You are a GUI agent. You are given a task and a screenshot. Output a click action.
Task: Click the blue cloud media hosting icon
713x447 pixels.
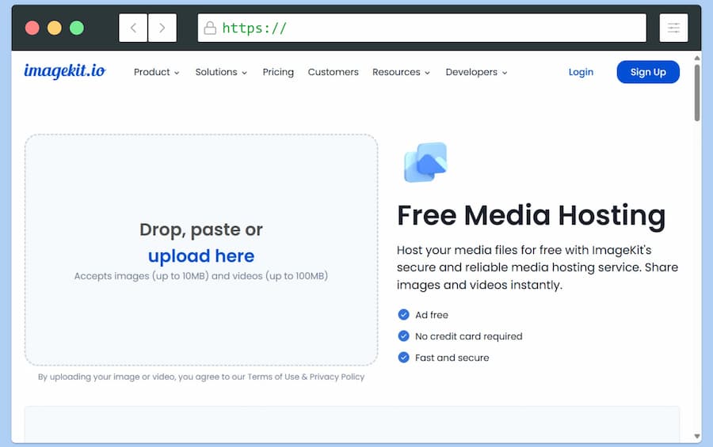point(425,162)
